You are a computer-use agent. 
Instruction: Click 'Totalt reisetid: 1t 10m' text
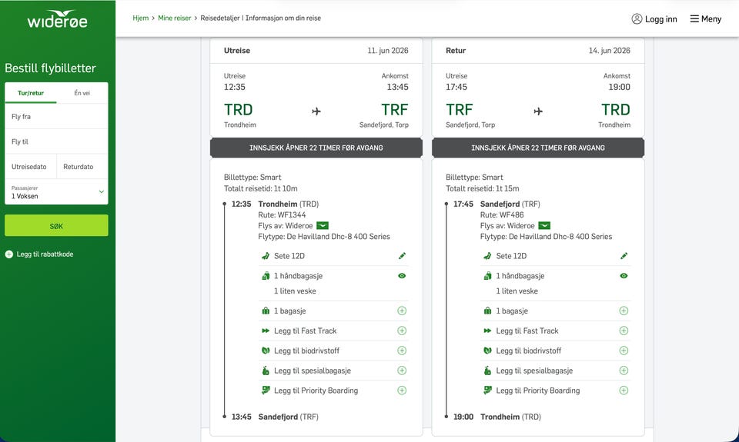pos(261,188)
